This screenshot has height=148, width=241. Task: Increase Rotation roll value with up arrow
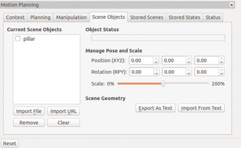tap(156, 70)
